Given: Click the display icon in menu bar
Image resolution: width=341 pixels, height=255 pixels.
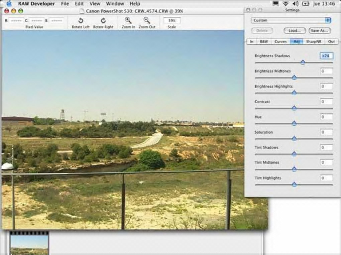Looking at the screenshot, I should 276,3.
